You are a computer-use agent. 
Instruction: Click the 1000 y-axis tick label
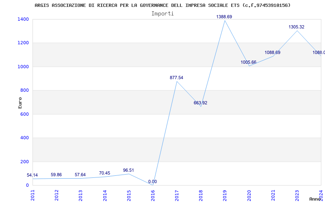23,67
